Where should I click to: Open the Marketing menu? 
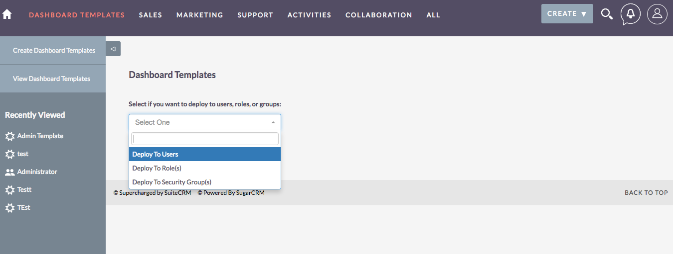(x=199, y=15)
